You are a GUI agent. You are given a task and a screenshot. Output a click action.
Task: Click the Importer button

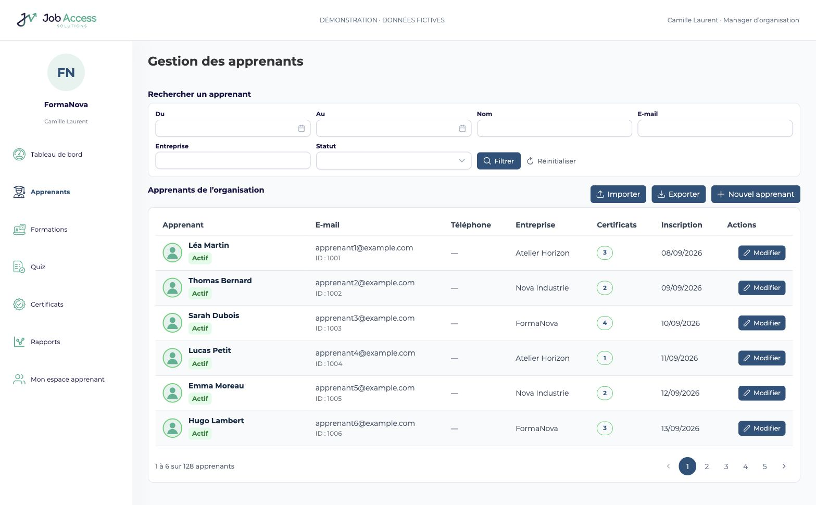(x=618, y=194)
